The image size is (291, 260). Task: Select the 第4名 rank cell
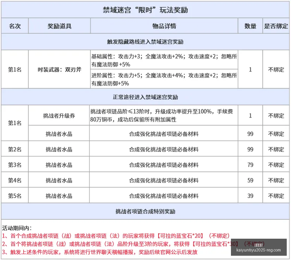pyautogui.click(x=15, y=180)
